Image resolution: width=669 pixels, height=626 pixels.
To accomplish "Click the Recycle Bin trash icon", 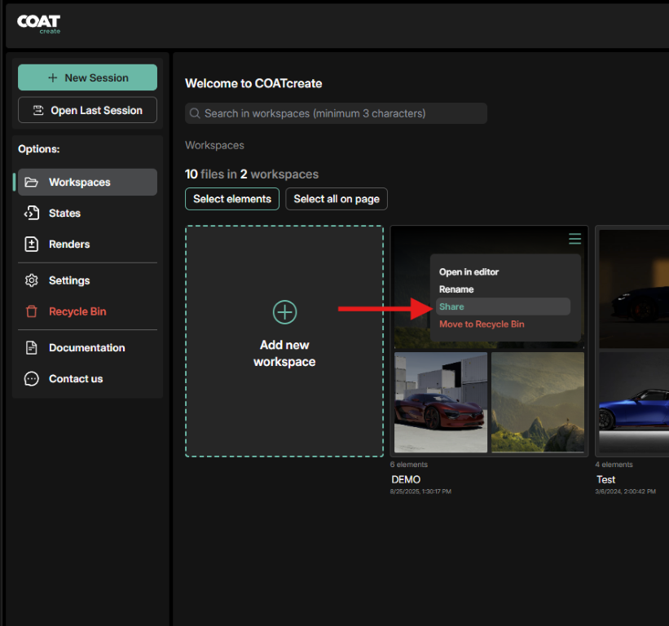I will (x=32, y=311).
